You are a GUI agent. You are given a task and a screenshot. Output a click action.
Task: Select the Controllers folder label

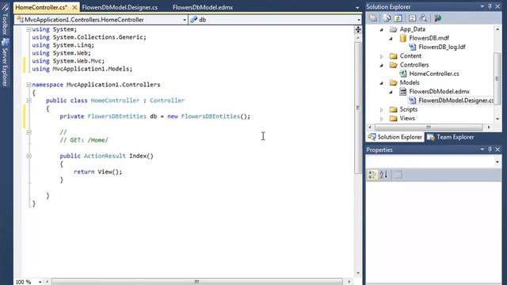tap(414, 65)
